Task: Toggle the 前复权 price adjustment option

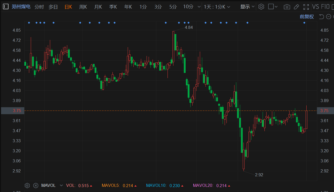Action: point(307,17)
